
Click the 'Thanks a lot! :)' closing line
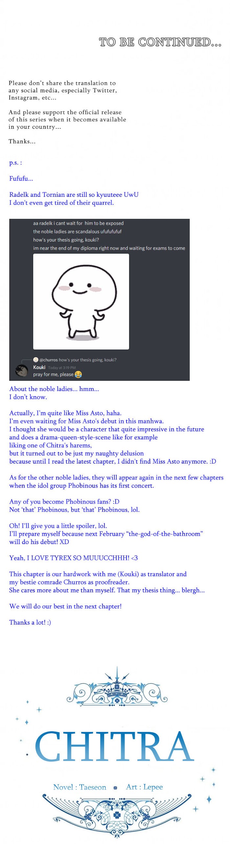pos(30,622)
